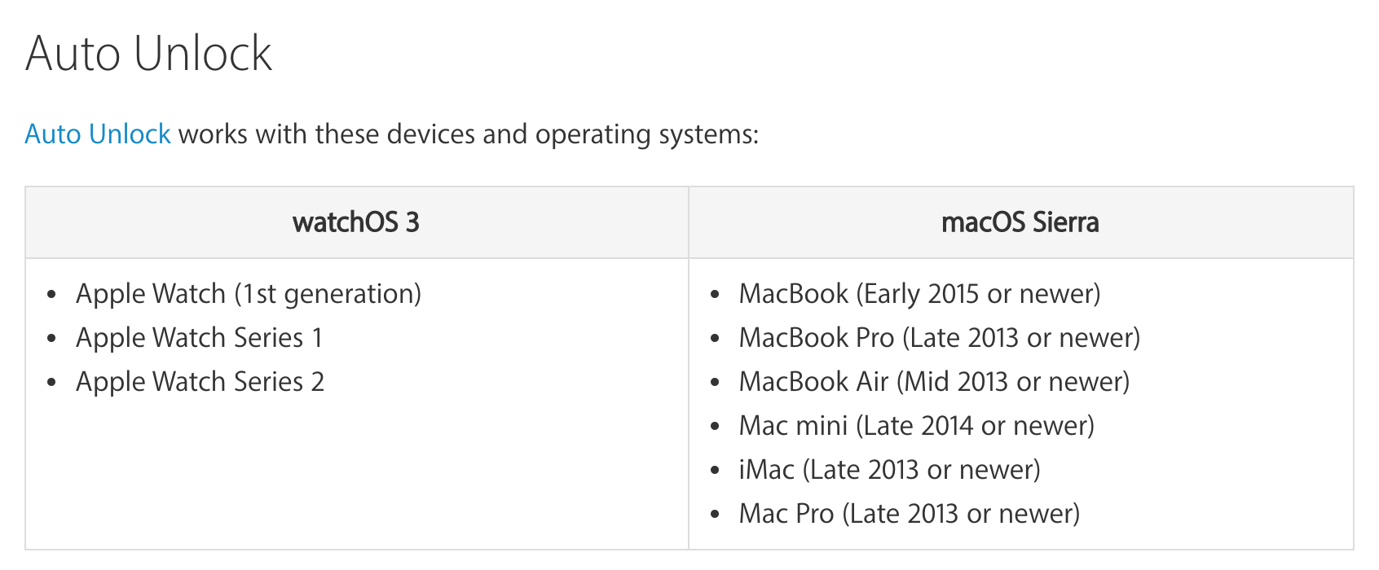Click the bullet before Mac mini entry
The image size is (1379, 570).
click(x=715, y=427)
